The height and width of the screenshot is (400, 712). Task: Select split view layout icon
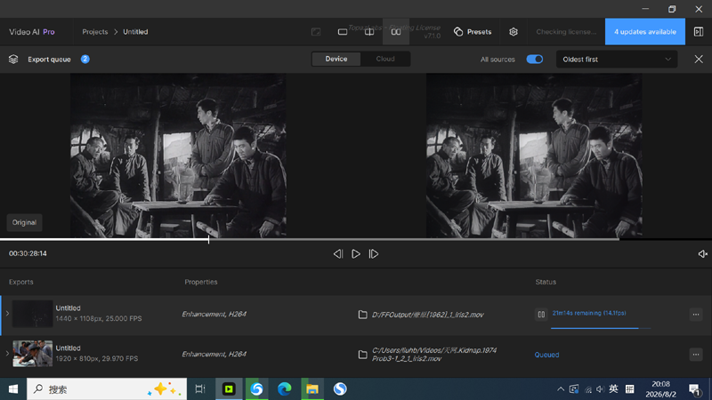point(369,32)
